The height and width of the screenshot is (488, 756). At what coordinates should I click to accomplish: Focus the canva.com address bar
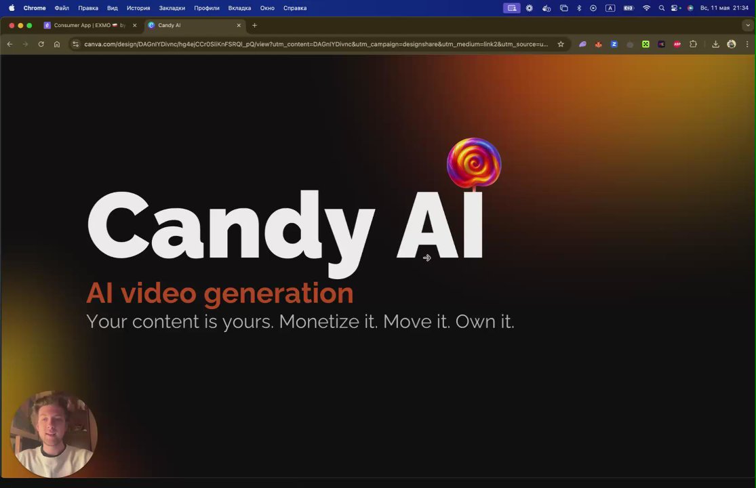316,44
